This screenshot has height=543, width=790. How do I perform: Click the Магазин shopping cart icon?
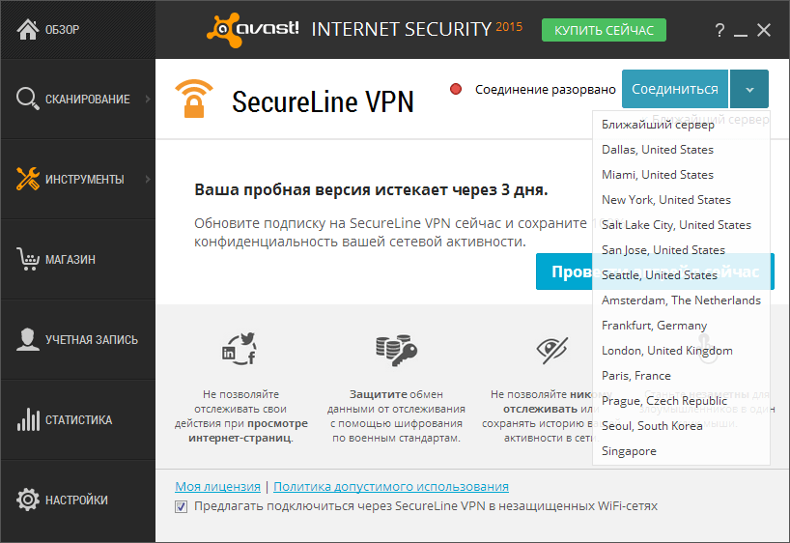[x=28, y=259]
